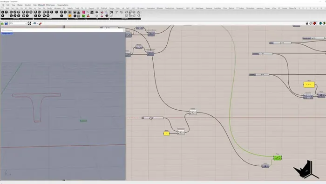The image size is (326, 184).
Task: Select the yellow panel above the Expression component
Action: 309,85
